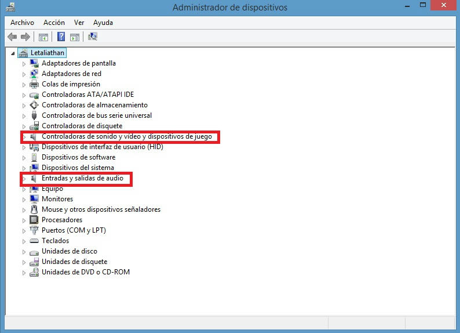This screenshot has width=460, height=333.
Task: Expand Adaptadores de red arrow
Action: (24, 74)
